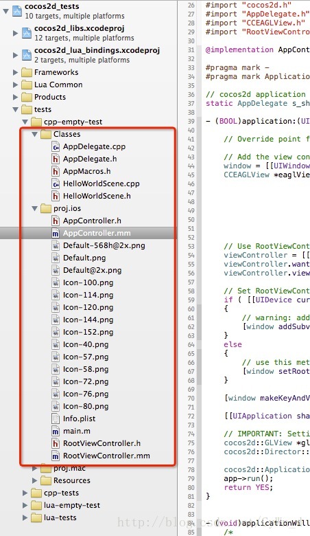Click the main.m file icon
310x536 pixels.
pos(56,431)
